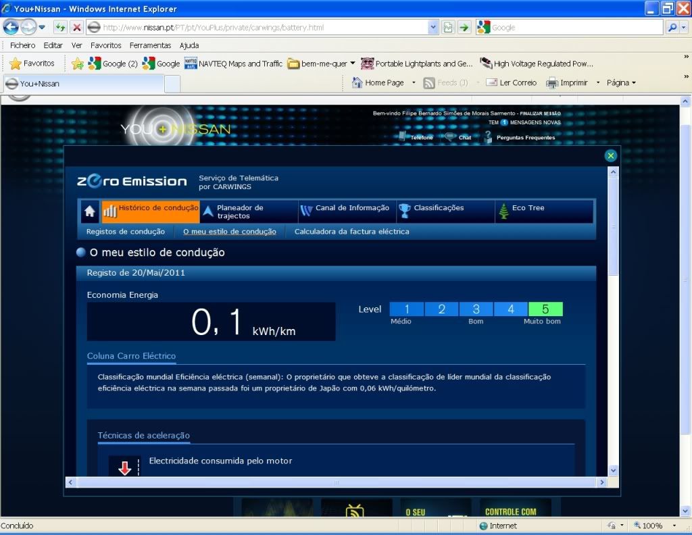Stop loading with the red X icon
This screenshot has width=692, height=535.
click(x=77, y=27)
